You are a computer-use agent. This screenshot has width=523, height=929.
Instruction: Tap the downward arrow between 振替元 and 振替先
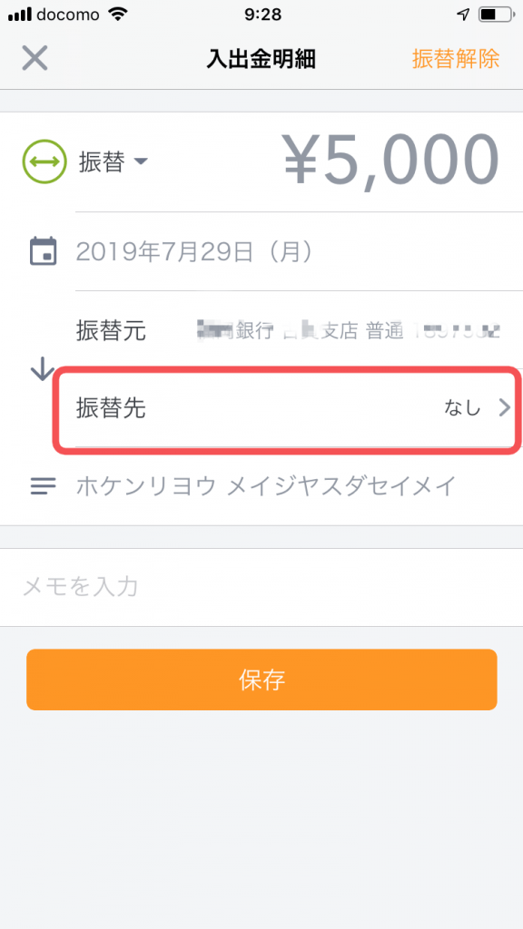(x=40, y=368)
